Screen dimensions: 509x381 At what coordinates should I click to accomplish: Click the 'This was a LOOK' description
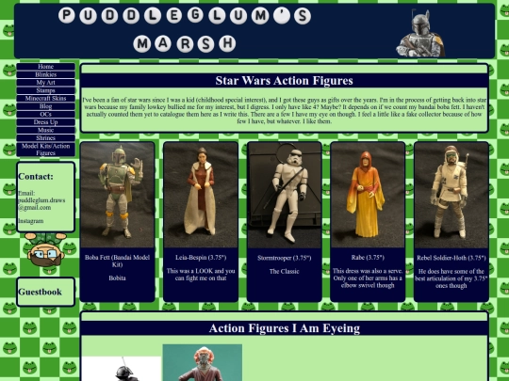point(201,275)
